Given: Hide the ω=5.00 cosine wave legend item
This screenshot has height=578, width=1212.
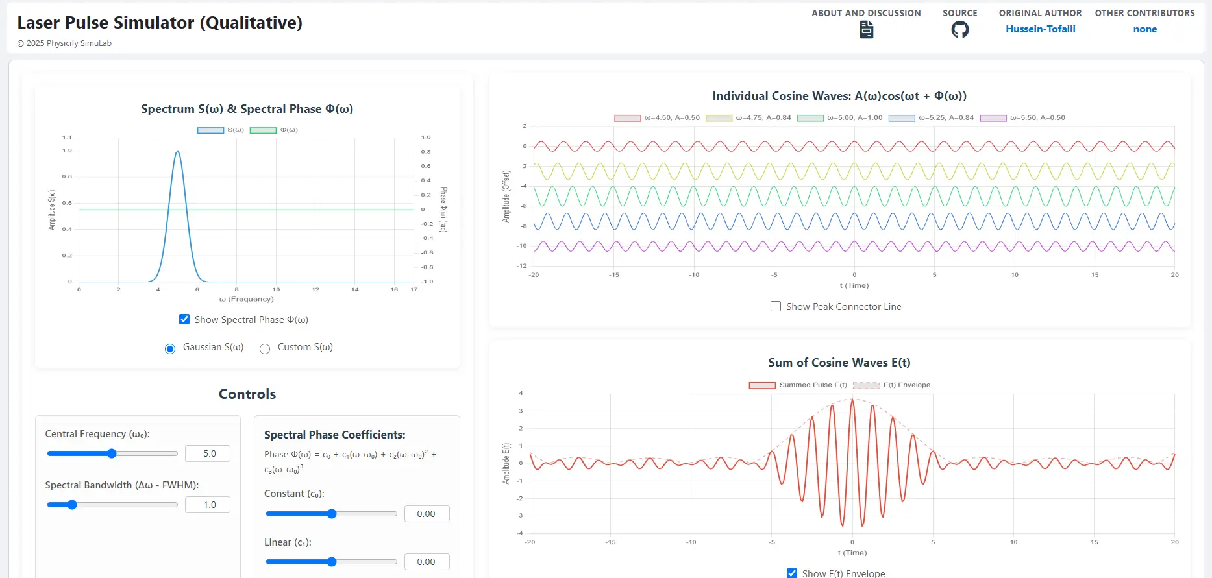Looking at the screenshot, I should coord(810,118).
